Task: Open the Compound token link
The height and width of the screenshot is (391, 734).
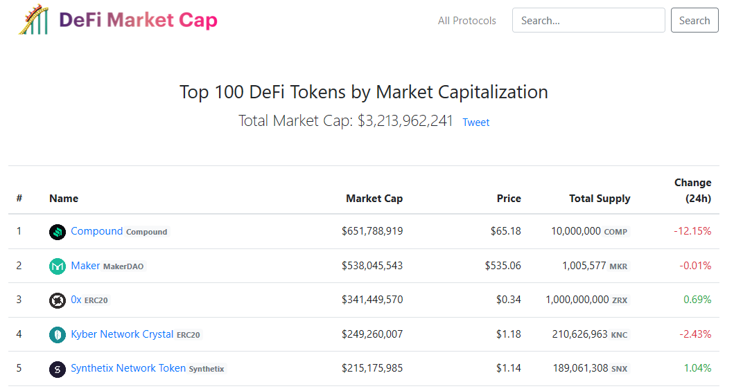Action: 96,231
